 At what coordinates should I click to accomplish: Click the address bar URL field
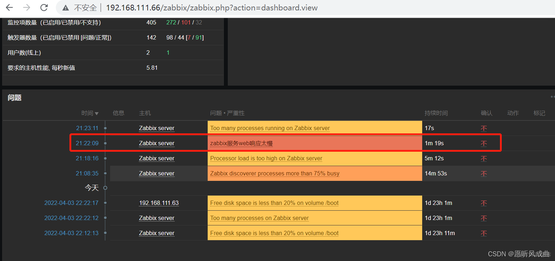[212, 8]
